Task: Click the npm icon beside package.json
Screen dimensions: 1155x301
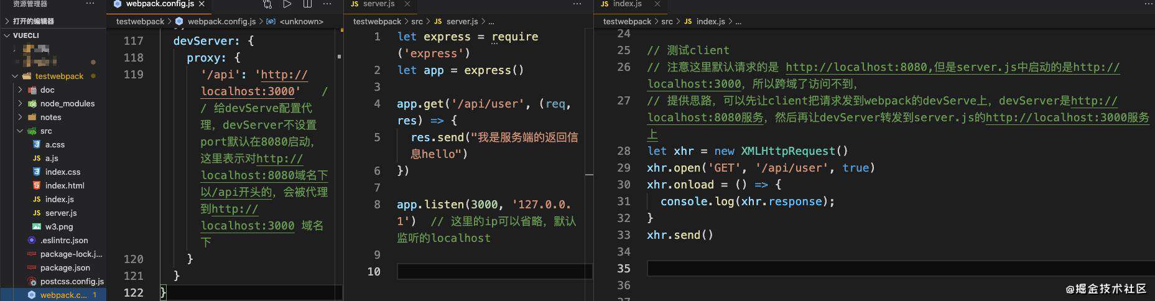Action: [x=32, y=267]
